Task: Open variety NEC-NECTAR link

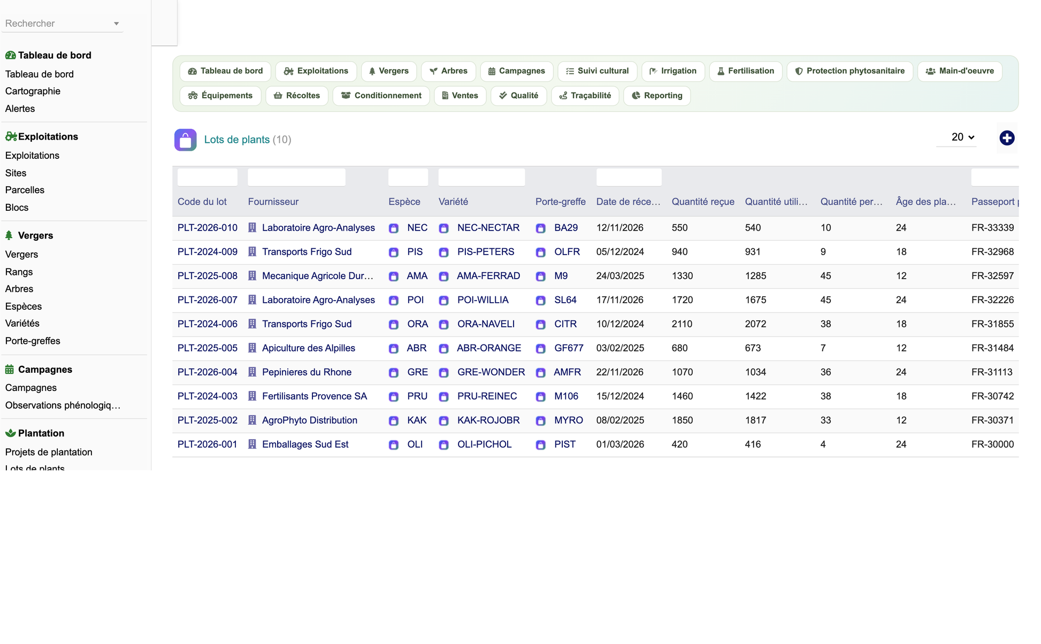Action: 488,228
